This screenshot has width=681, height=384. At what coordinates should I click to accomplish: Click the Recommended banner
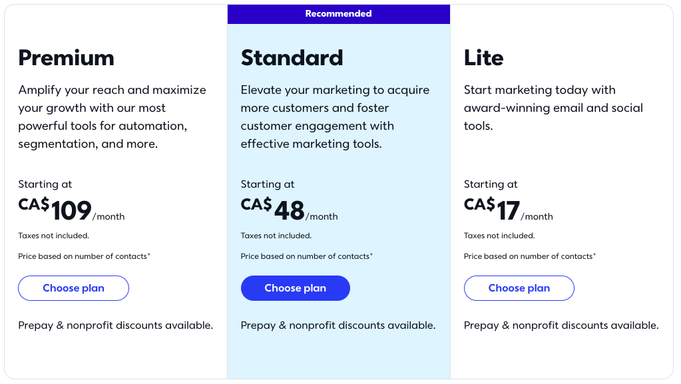pos(339,13)
